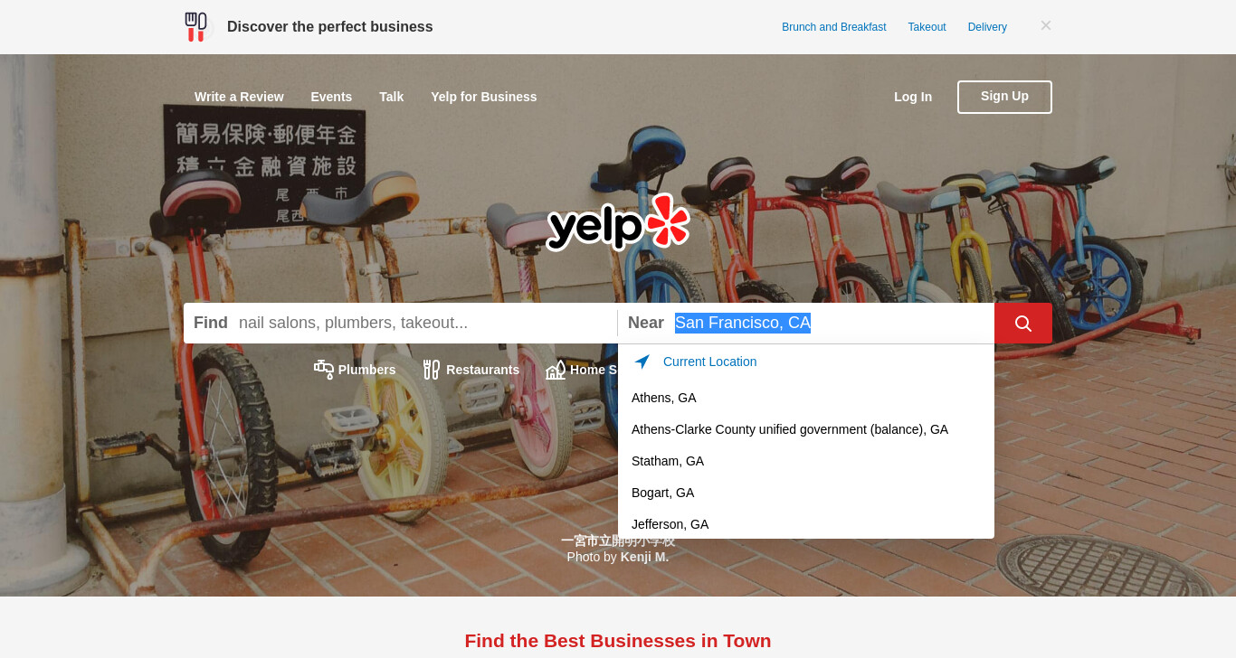Click the Sign Up button
Image resolution: width=1236 pixels, height=658 pixels.
1004,97
